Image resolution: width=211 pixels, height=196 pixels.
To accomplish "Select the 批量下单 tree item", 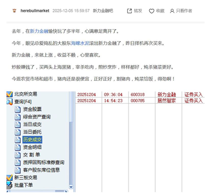I will (24, 185).
